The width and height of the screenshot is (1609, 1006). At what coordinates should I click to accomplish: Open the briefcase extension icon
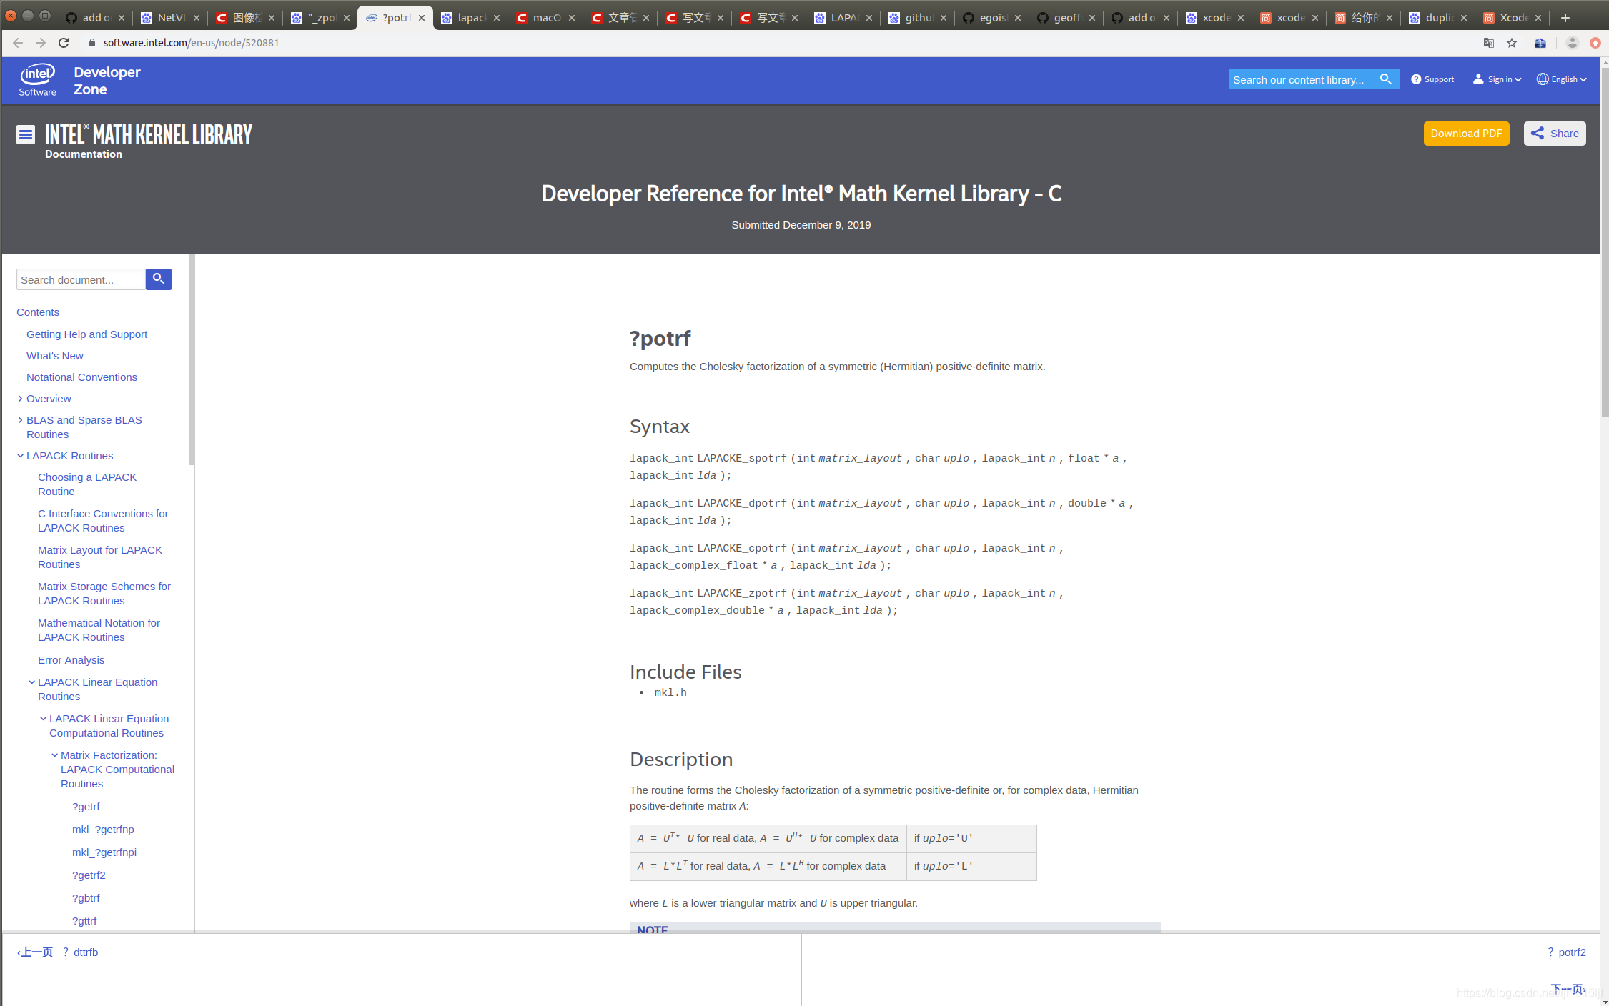(x=1540, y=43)
